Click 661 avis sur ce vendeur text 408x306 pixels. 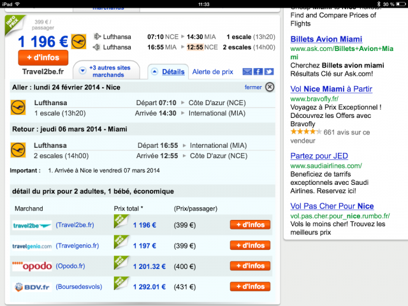pos(330,136)
